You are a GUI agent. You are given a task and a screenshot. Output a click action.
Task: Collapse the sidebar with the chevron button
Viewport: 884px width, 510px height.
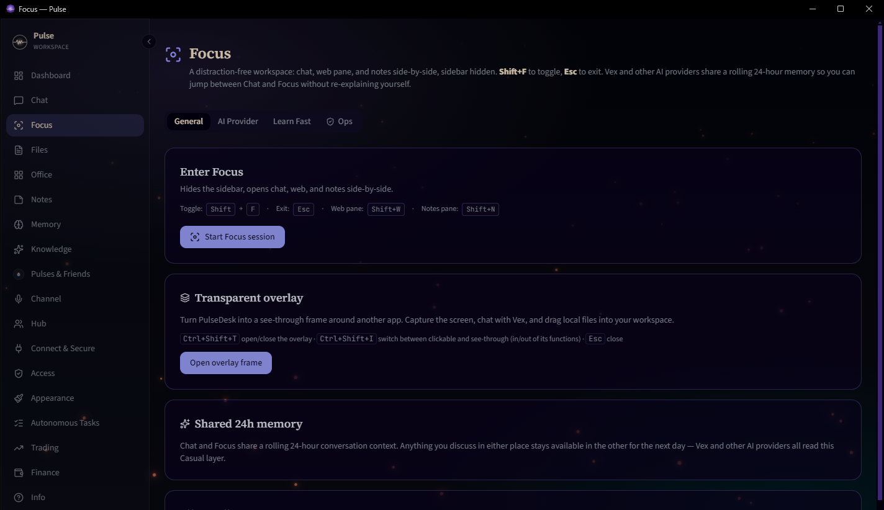(x=148, y=42)
